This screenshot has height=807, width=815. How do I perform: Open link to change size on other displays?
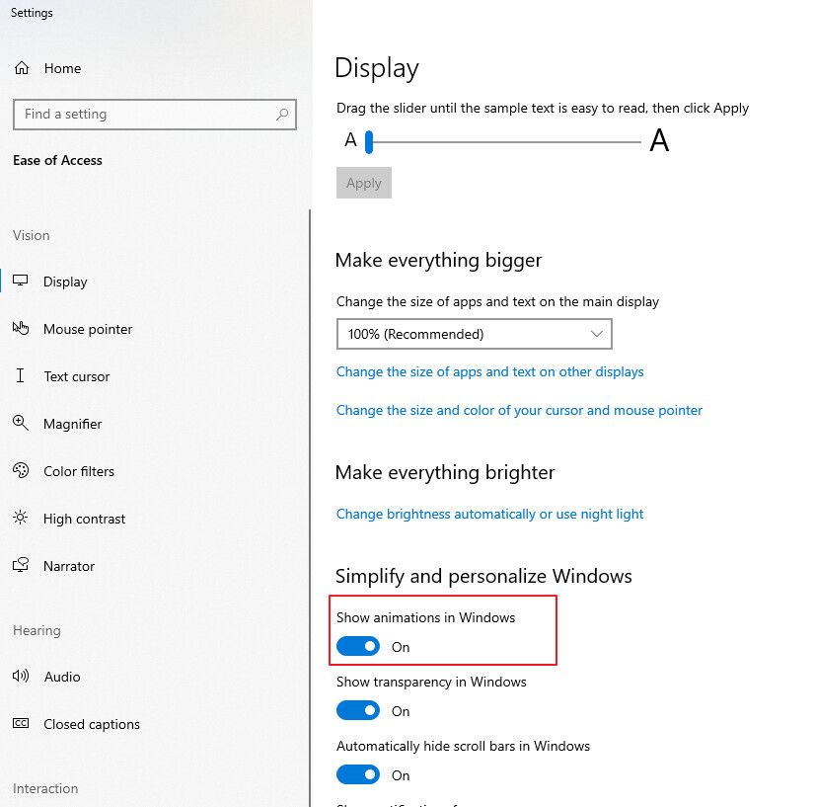point(489,372)
